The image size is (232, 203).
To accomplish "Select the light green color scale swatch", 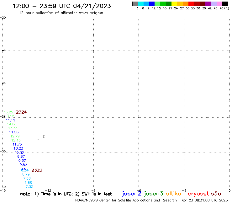I will pos(157,4).
